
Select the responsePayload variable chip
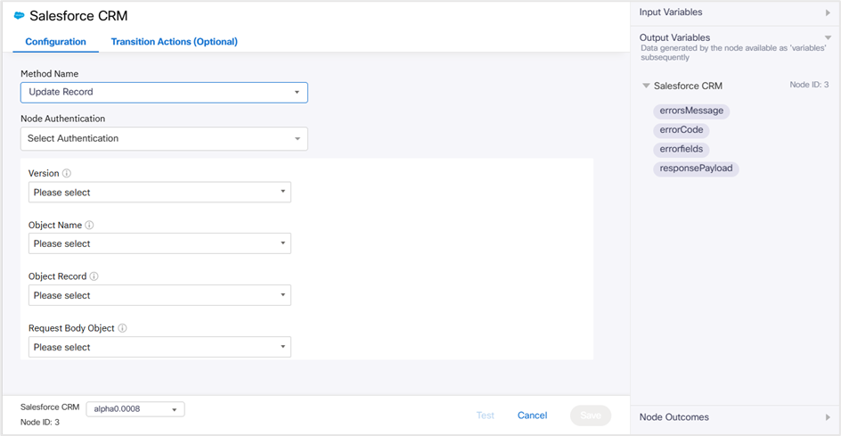pos(696,168)
